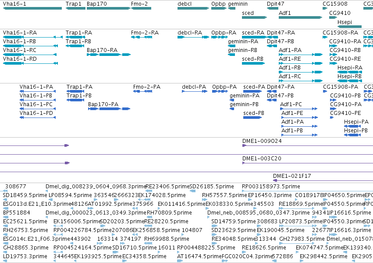
Task: Select the LD19753.3prime EST label
Action: coord(25,256)
